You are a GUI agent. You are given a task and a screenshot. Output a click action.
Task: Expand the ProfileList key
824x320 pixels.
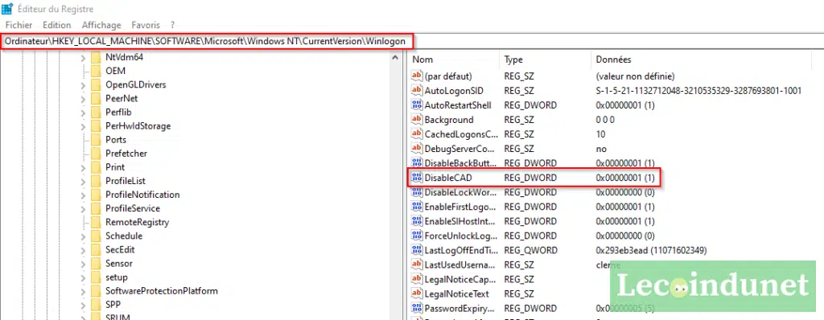tap(83, 181)
